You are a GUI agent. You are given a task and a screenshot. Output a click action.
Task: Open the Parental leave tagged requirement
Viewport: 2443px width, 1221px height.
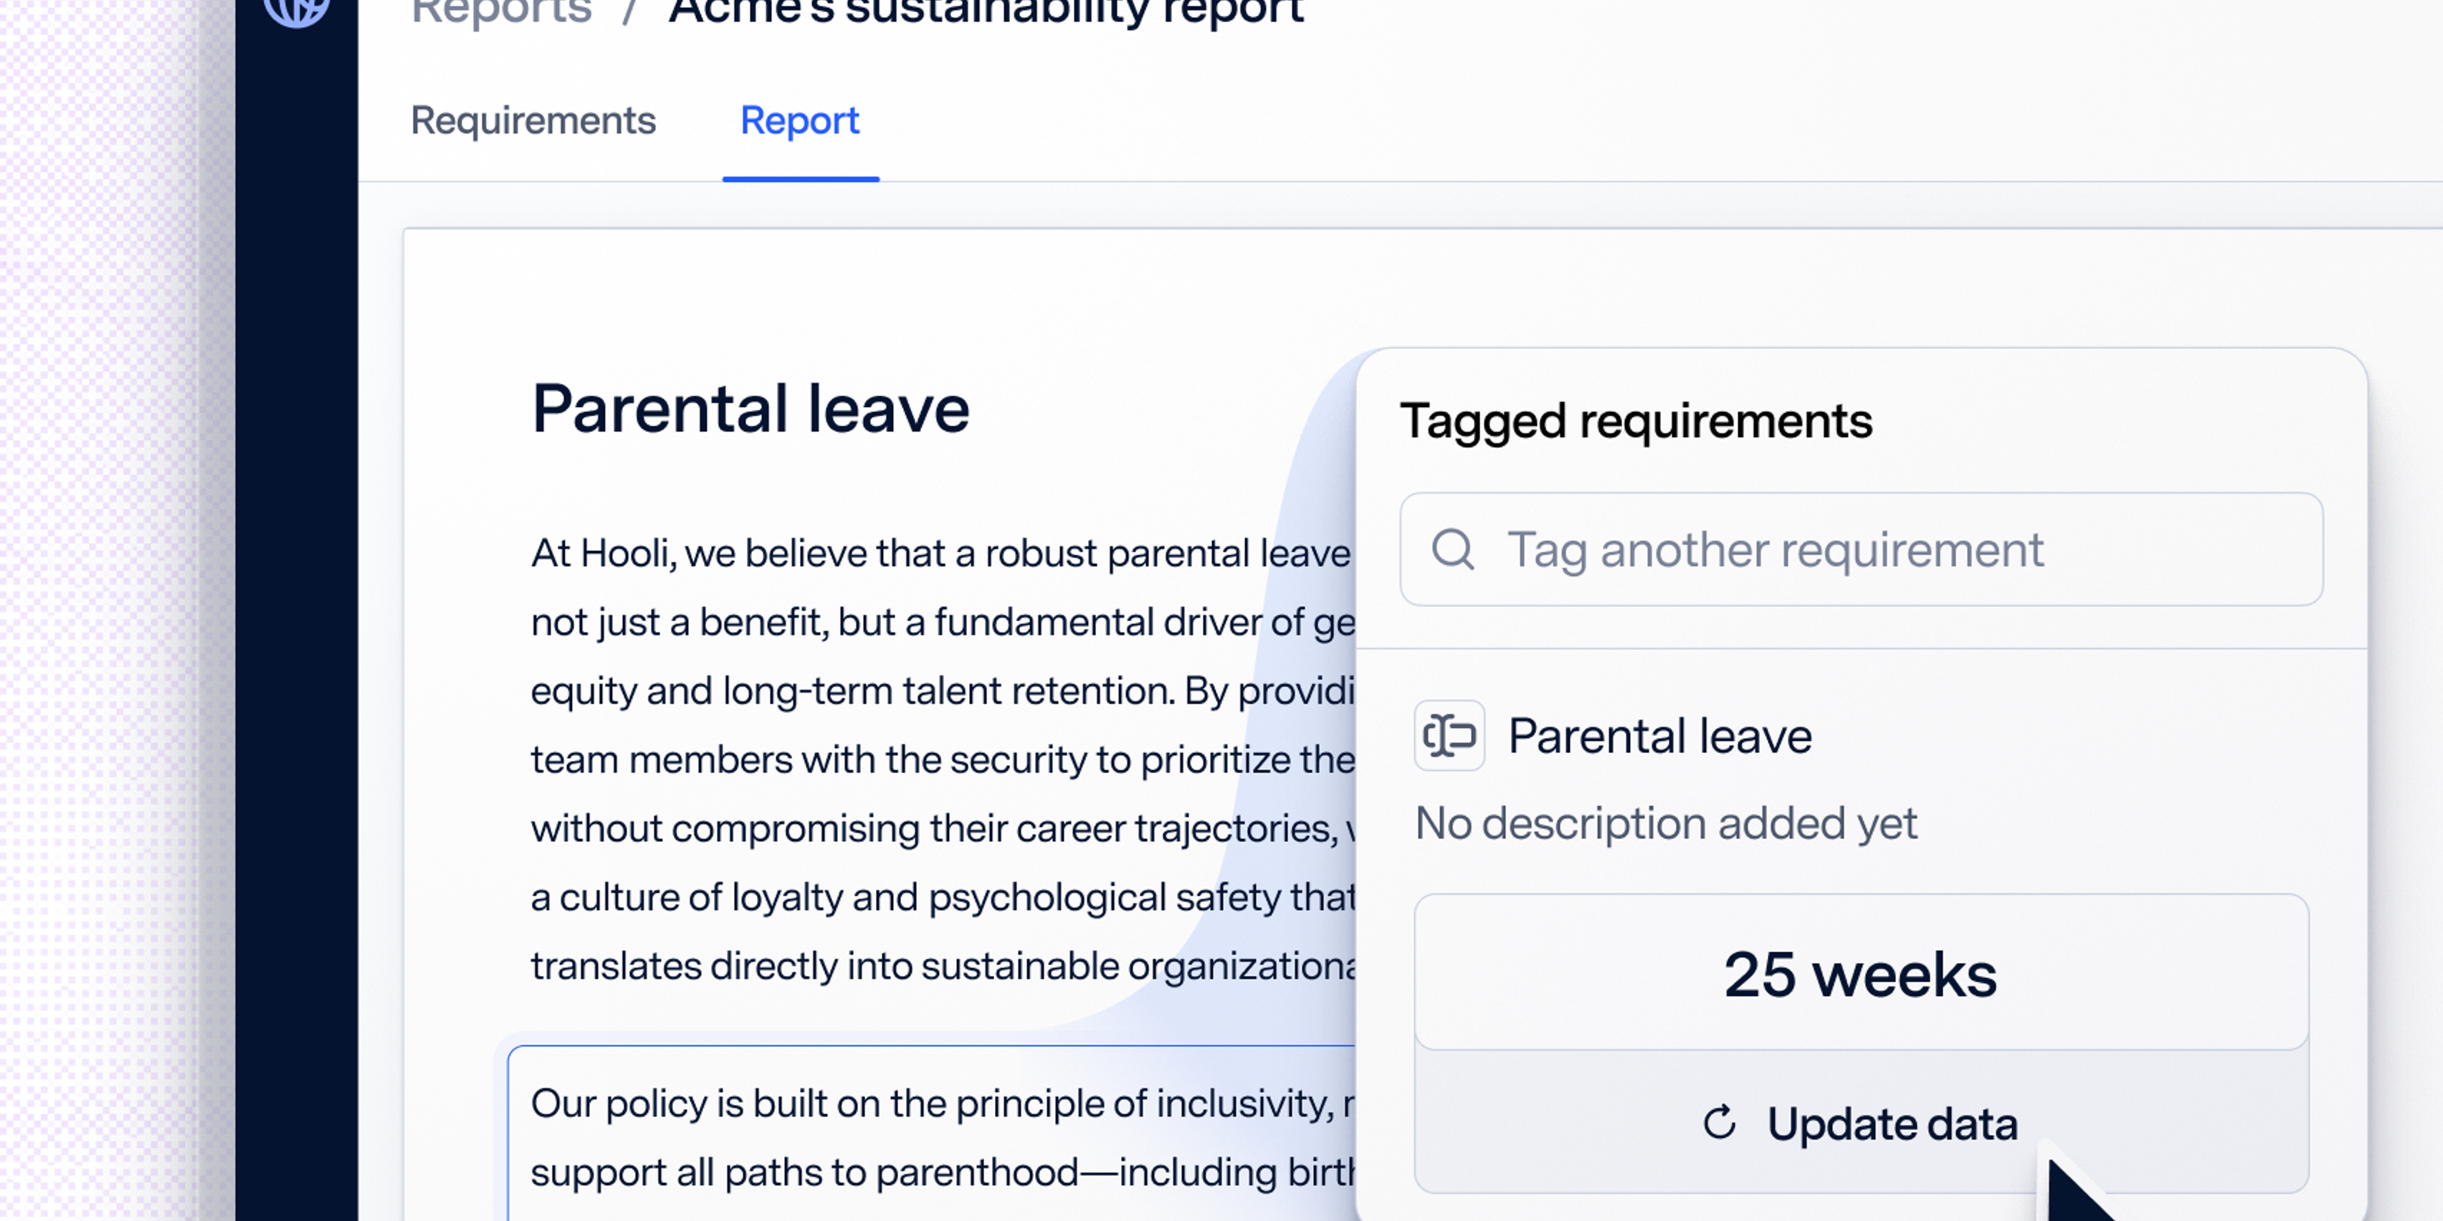(1660, 736)
